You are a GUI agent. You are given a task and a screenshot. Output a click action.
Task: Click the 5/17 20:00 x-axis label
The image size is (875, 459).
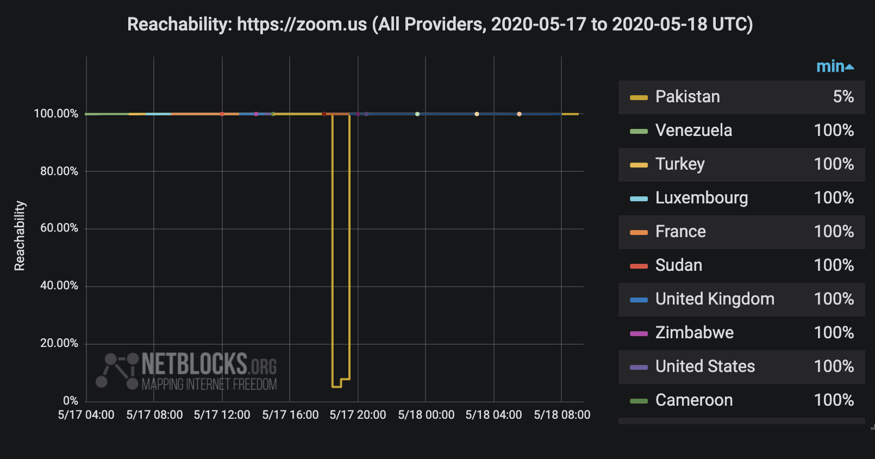coord(358,415)
